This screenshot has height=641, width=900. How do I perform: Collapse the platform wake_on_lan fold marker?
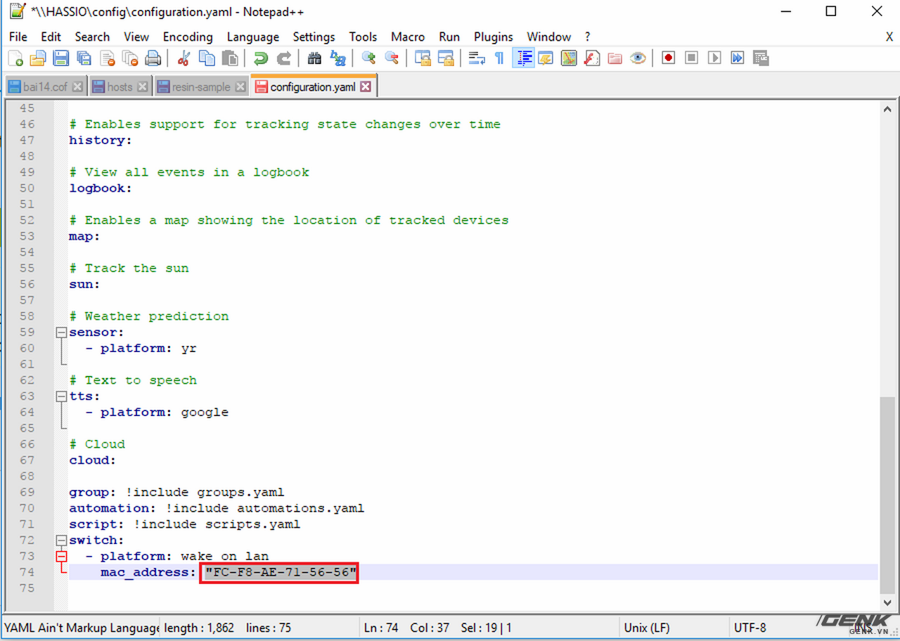point(61,557)
